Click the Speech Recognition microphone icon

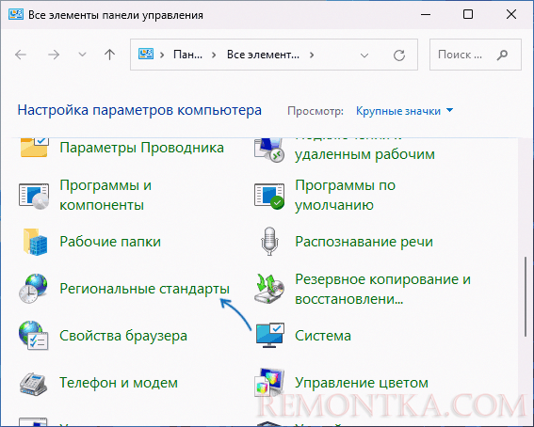(x=269, y=242)
